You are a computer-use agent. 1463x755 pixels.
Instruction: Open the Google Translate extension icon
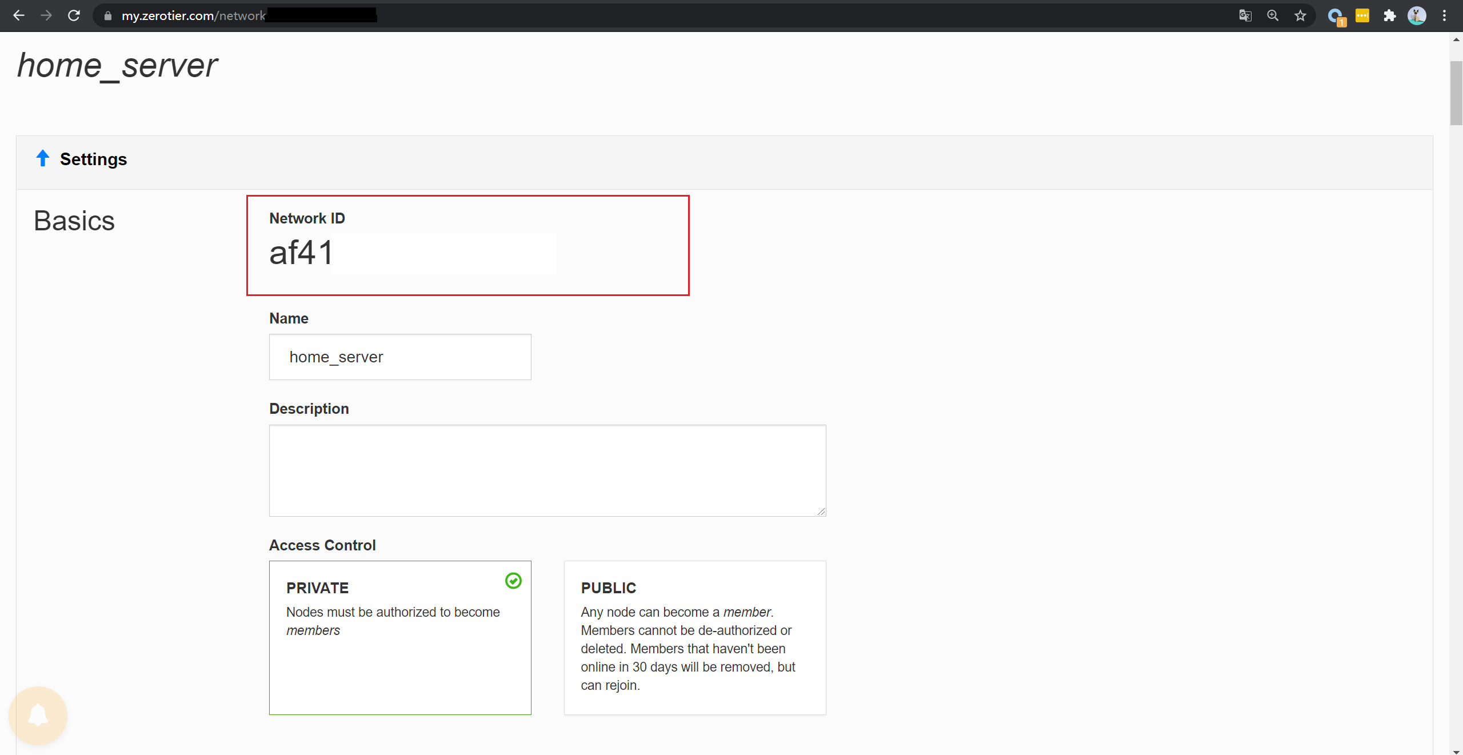click(1246, 15)
